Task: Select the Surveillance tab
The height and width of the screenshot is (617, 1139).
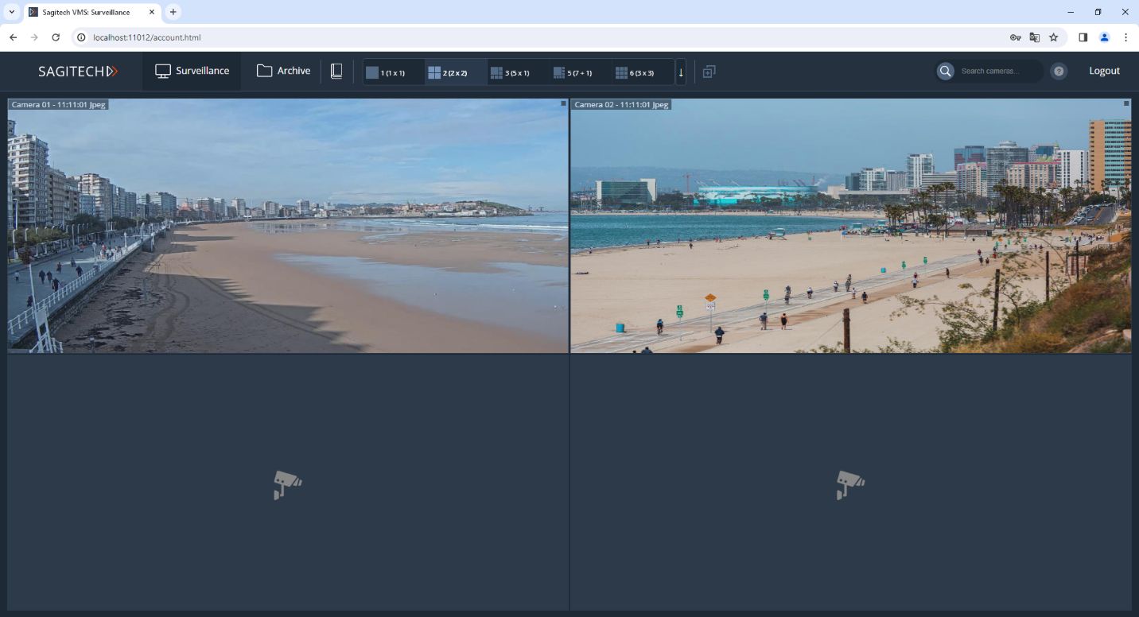Action: (192, 72)
